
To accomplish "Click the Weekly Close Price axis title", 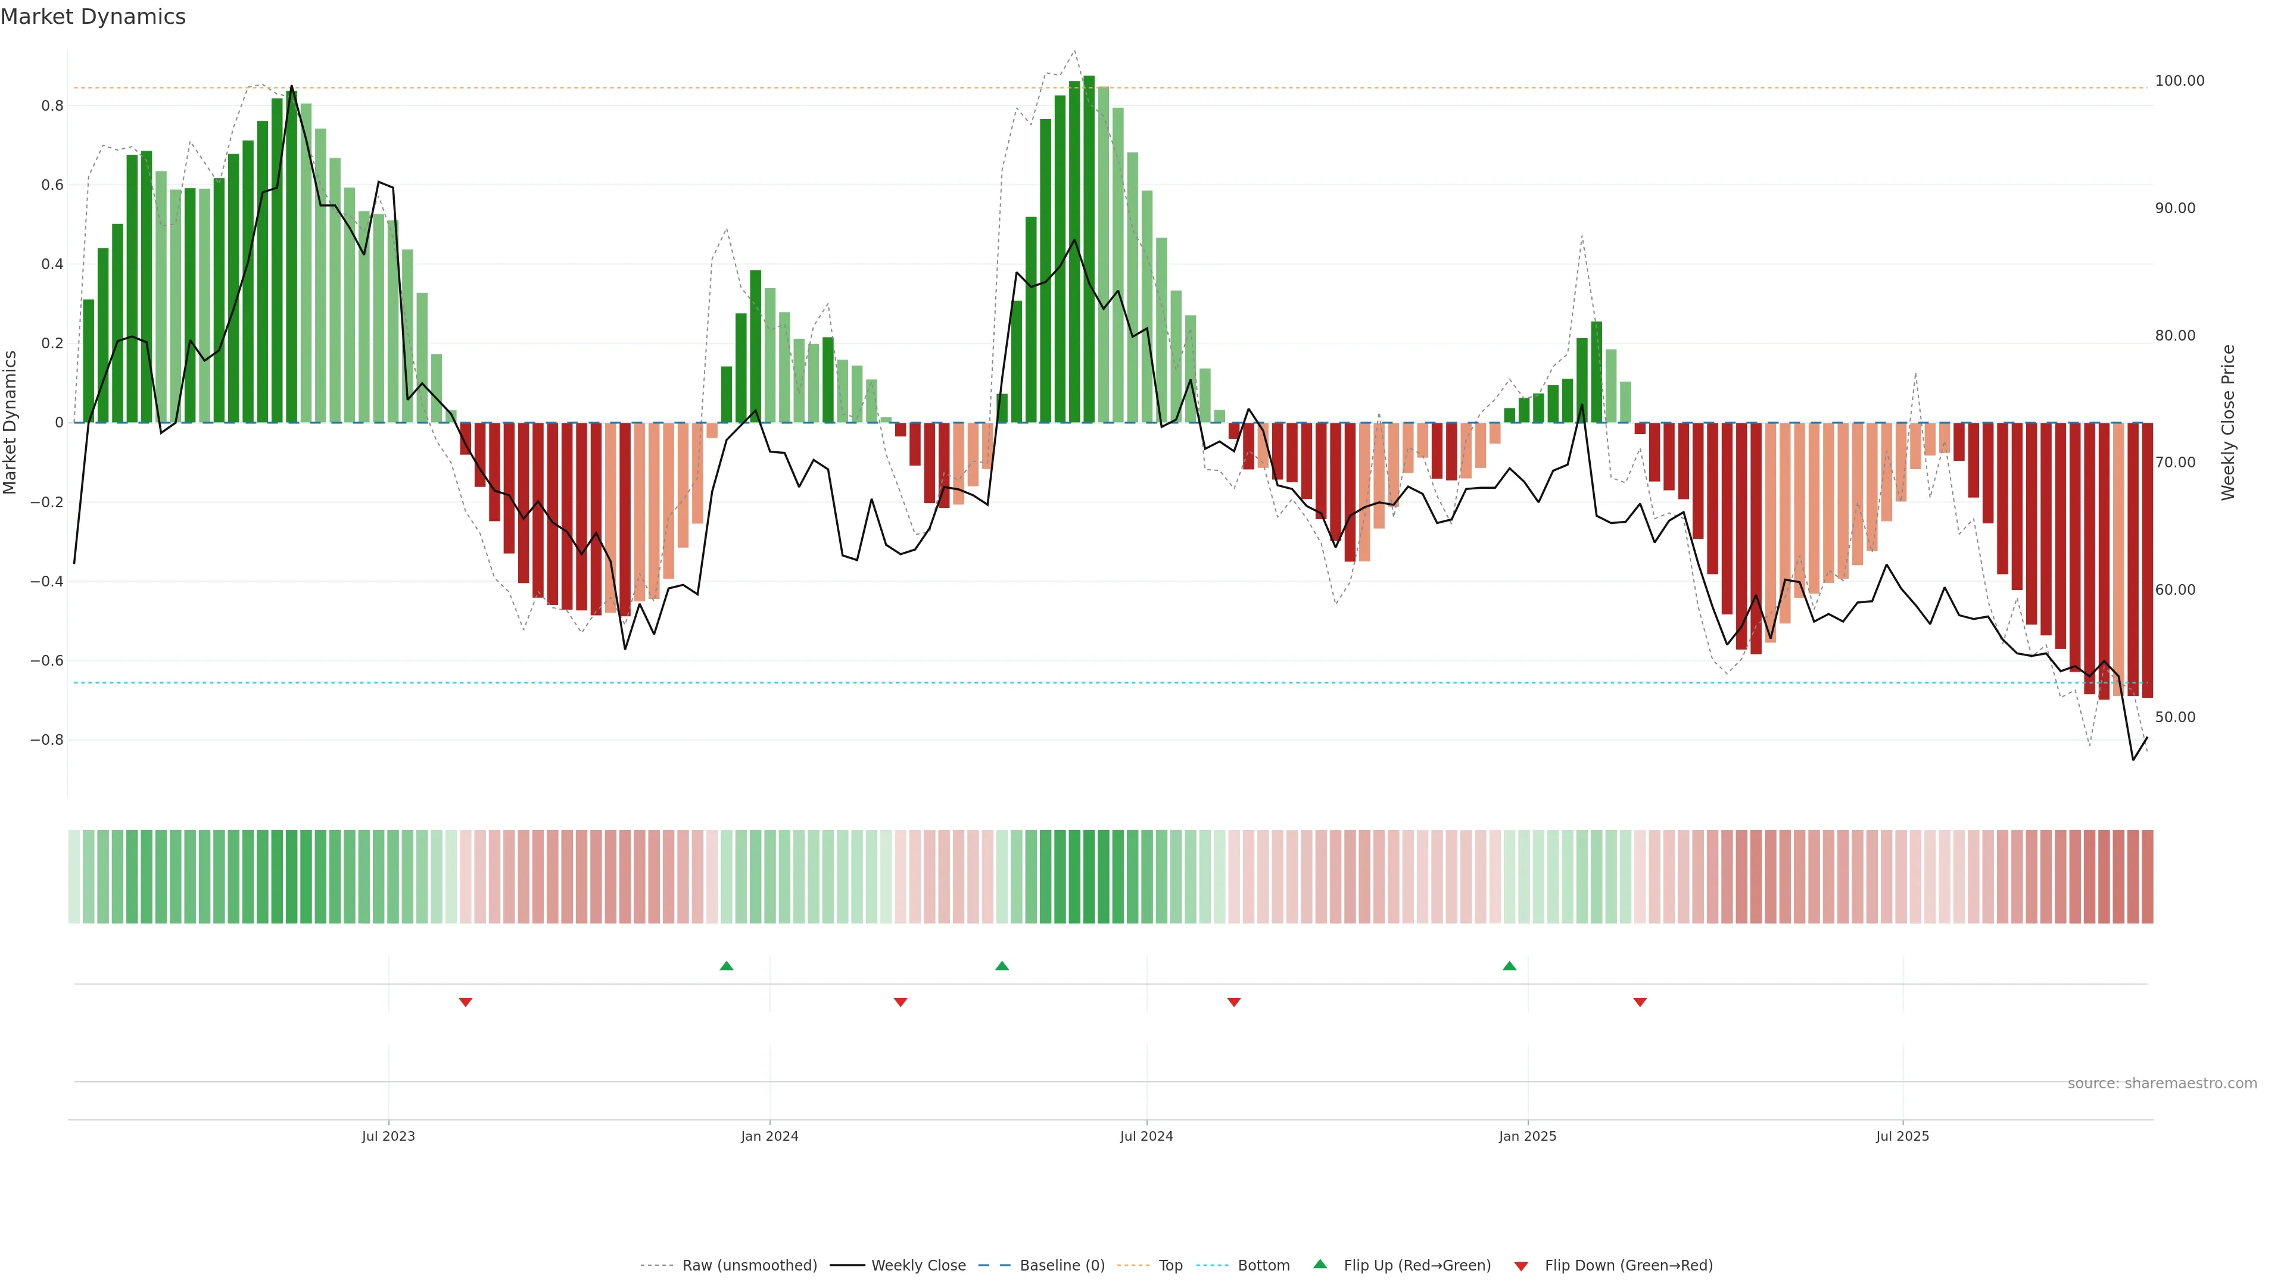I will pyautogui.click(x=2229, y=423).
